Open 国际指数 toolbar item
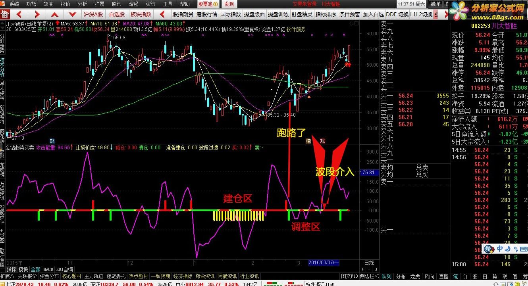 tap(231, 14)
